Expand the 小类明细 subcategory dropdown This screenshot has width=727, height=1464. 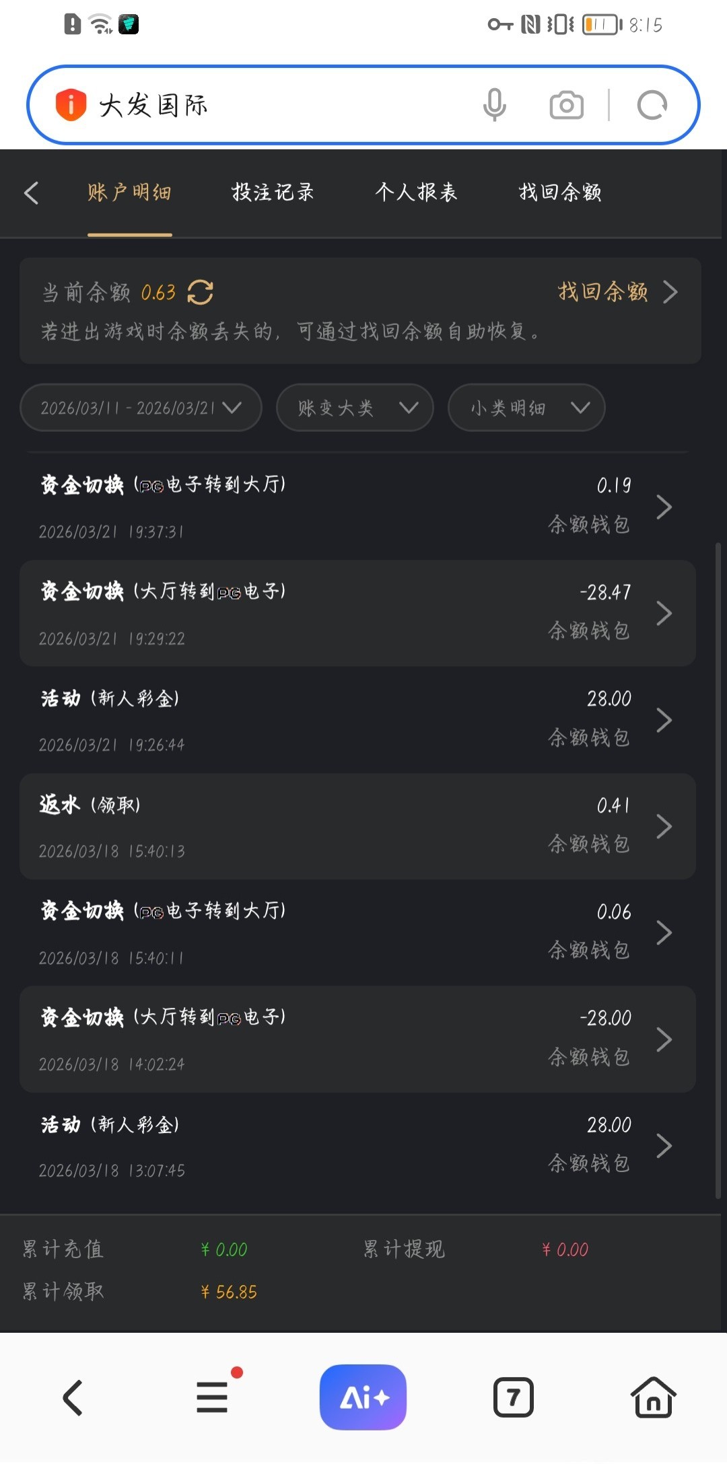pos(526,408)
